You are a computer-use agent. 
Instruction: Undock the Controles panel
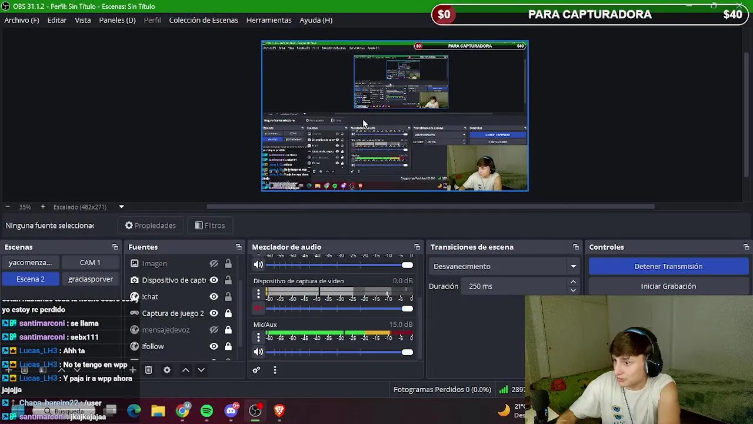(746, 247)
